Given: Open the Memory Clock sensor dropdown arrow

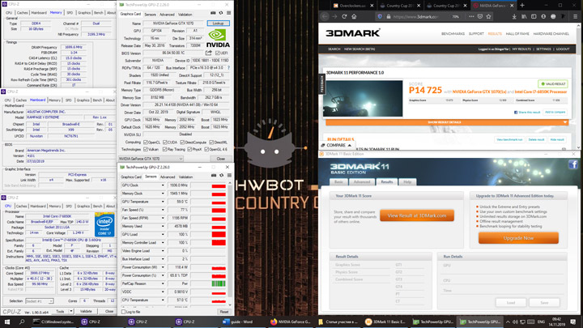Looking at the screenshot, I should click(163, 194).
